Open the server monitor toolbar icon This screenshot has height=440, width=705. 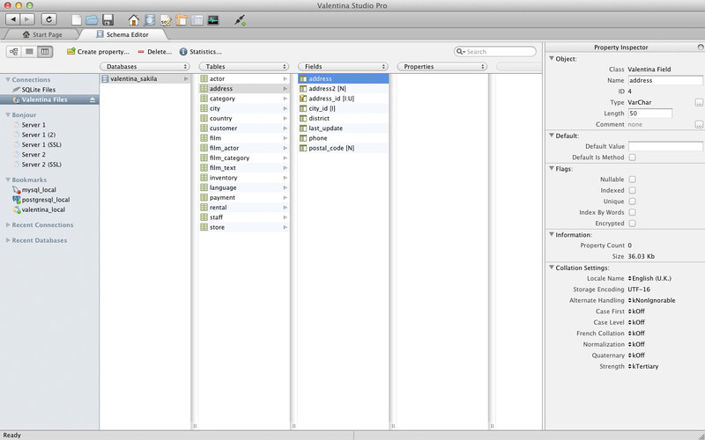[213, 19]
